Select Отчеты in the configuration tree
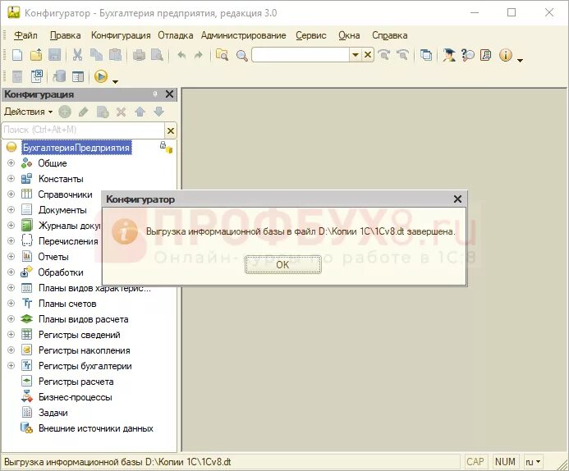Image resolution: width=569 pixels, height=471 pixels. point(53,257)
